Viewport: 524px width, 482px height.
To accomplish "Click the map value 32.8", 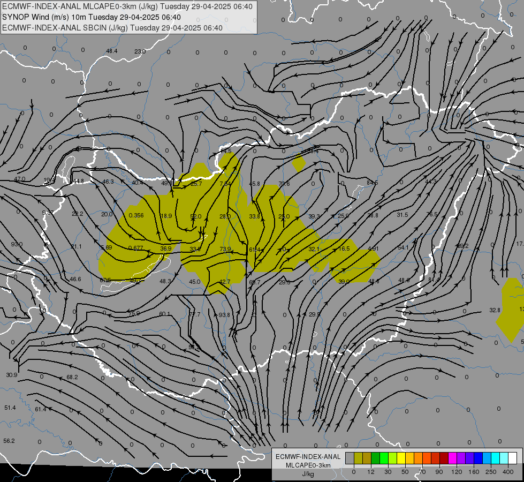I will point(495,310).
